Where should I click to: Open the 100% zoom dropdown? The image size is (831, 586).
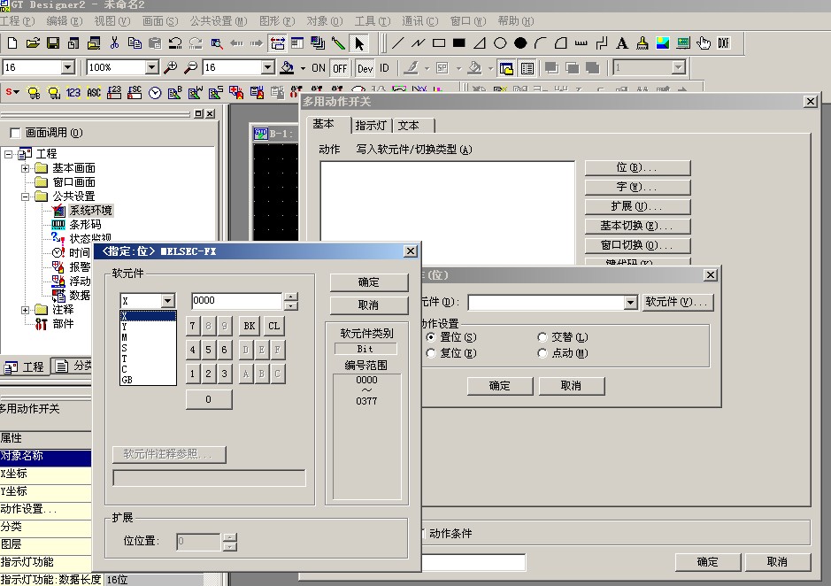(150, 67)
